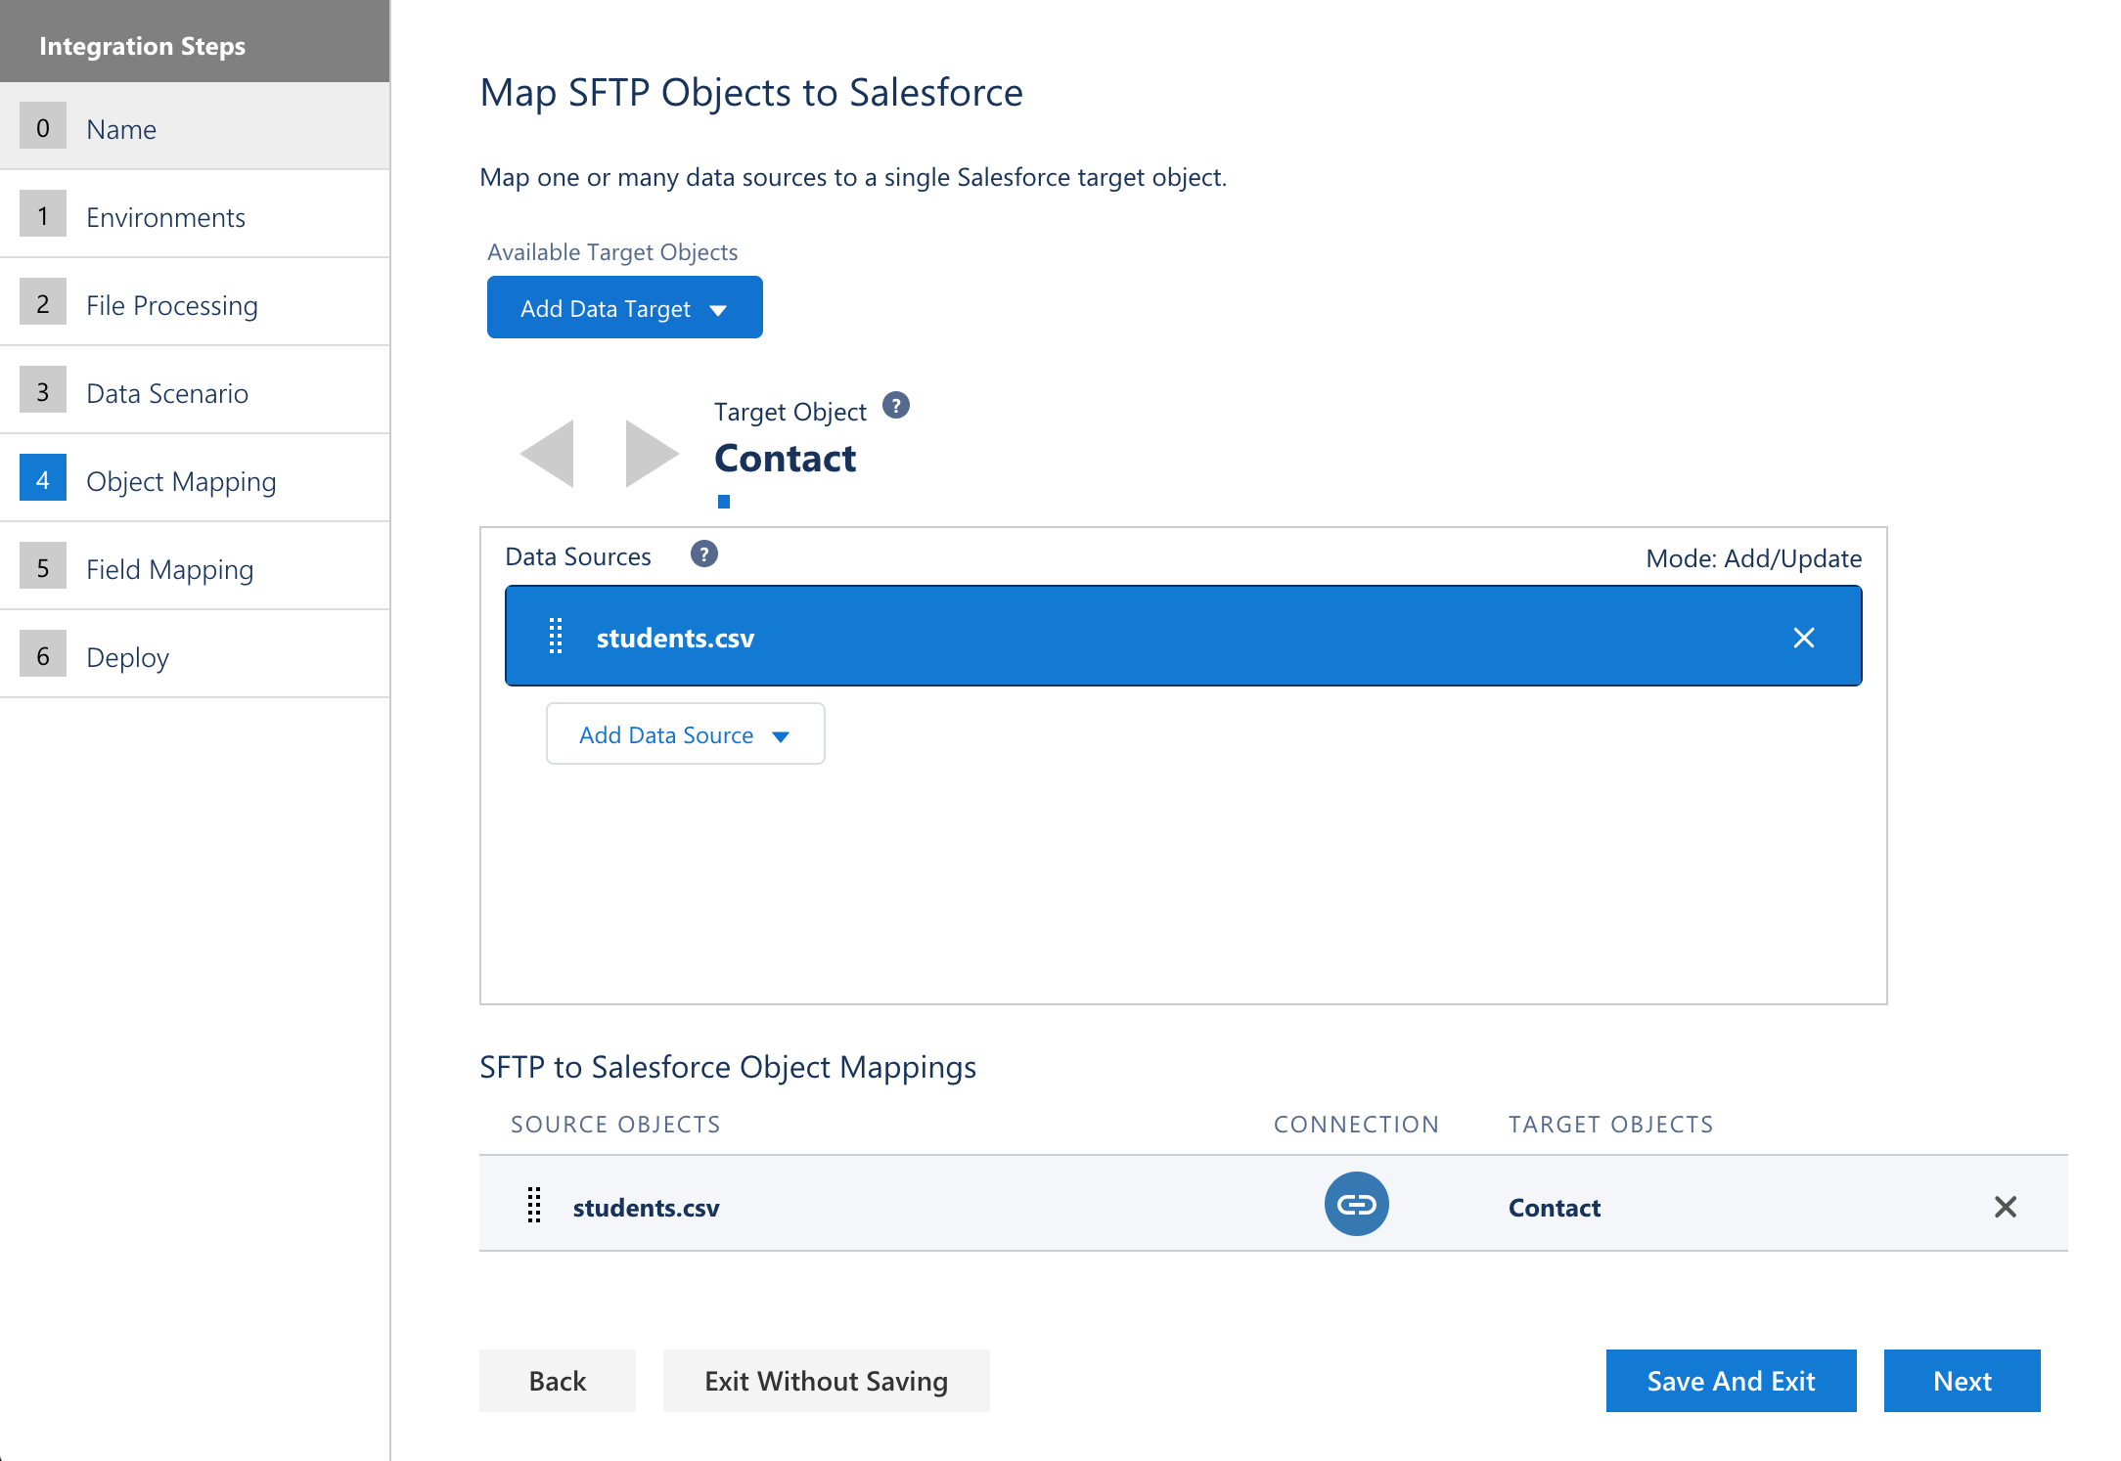Grab the drag handle in students.csv mapping row

tap(534, 1206)
